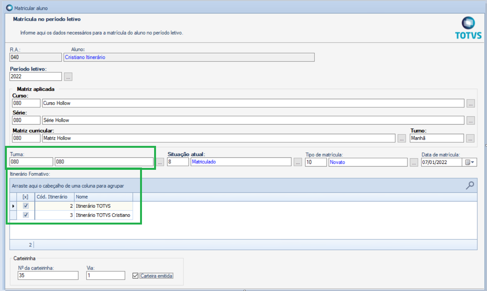Image resolution: width=487 pixels, height=291 pixels.
Task: Click the search magnifier icon in Itinerário grid
Action: coord(470,185)
